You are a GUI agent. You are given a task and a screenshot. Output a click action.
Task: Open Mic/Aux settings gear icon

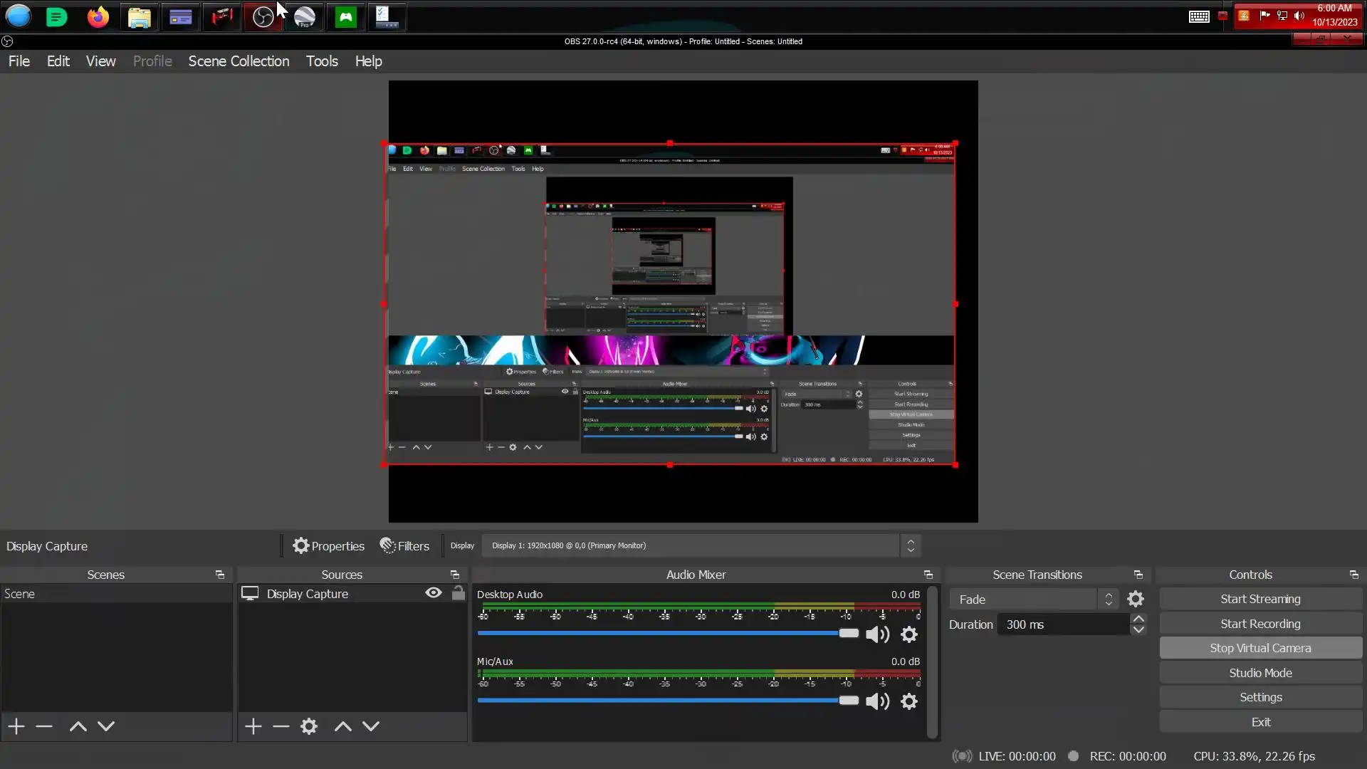(909, 701)
